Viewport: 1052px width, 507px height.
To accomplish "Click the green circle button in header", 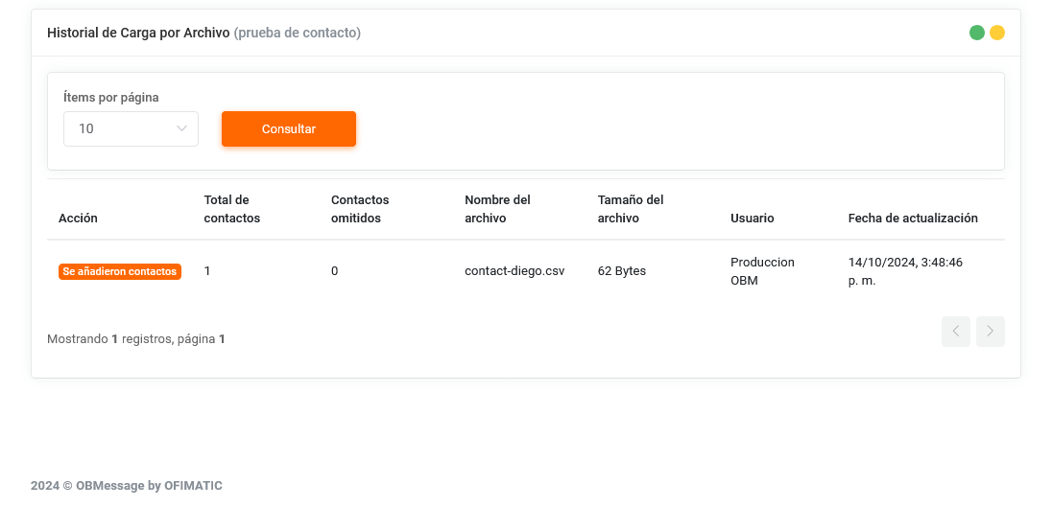I will click(x=977, y=33).
